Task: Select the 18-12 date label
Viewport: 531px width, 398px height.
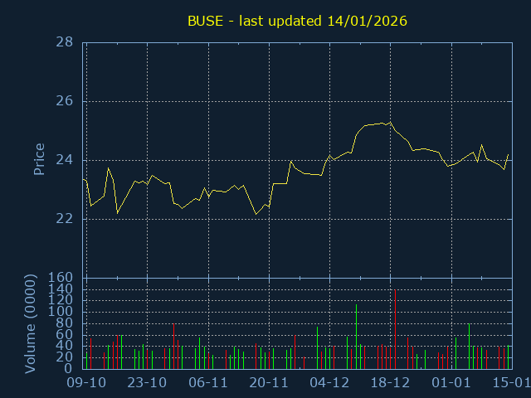Action: pos(390,382)
